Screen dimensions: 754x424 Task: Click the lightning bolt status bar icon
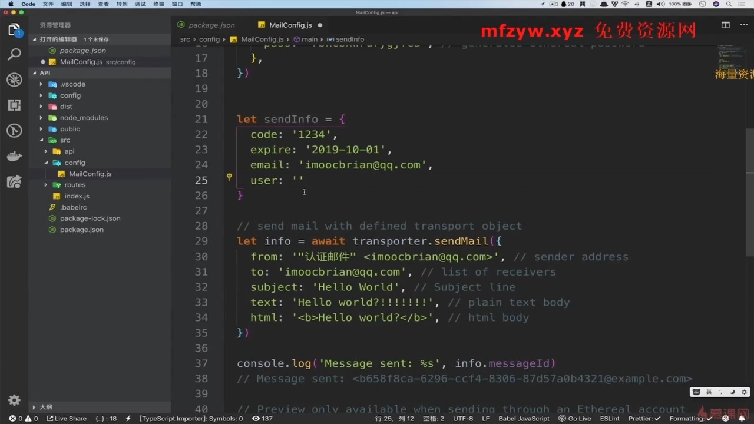click(x=128, y=419)
